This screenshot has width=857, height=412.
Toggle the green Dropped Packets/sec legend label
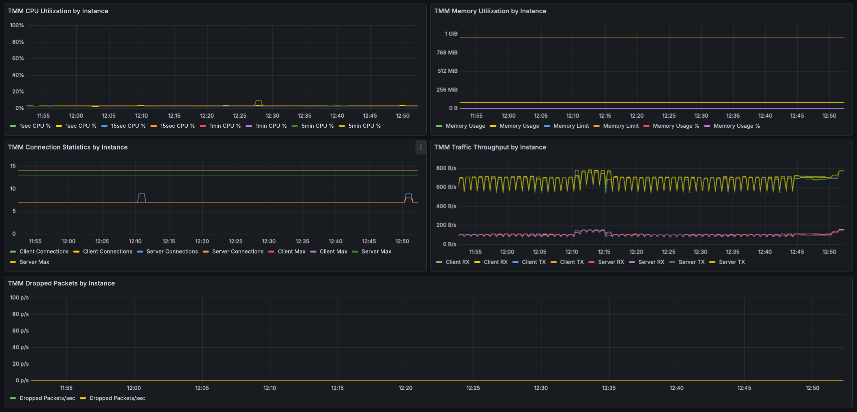(47, 398)
